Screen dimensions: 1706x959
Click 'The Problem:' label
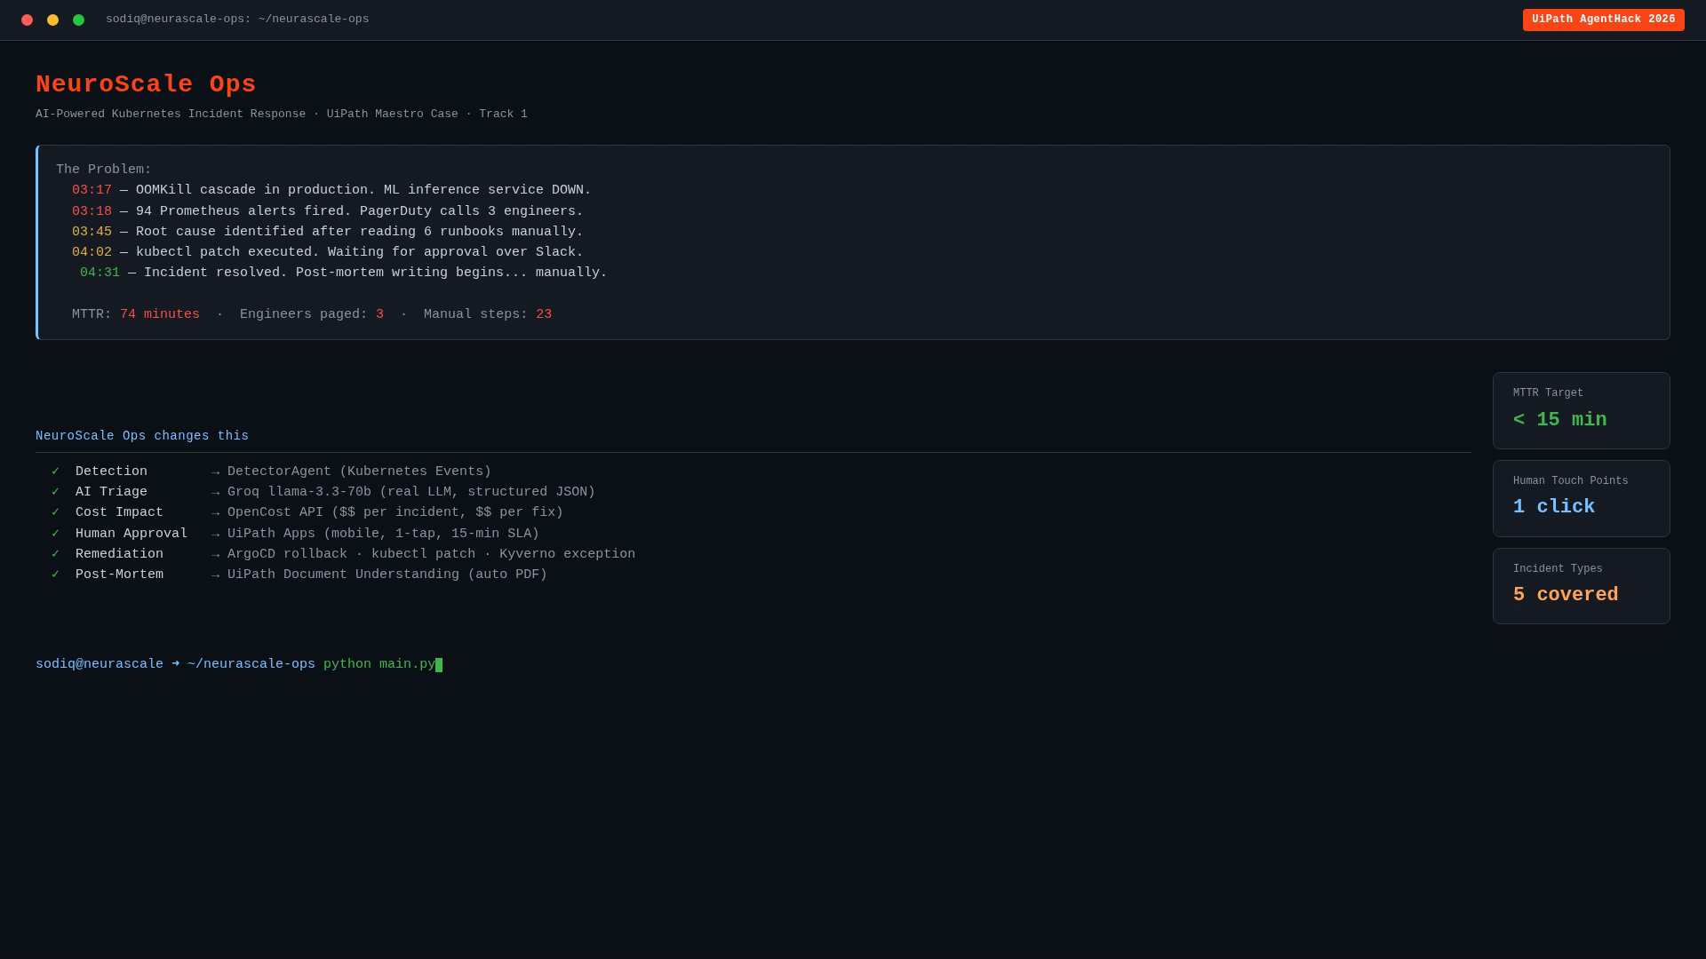pos(104,170)
